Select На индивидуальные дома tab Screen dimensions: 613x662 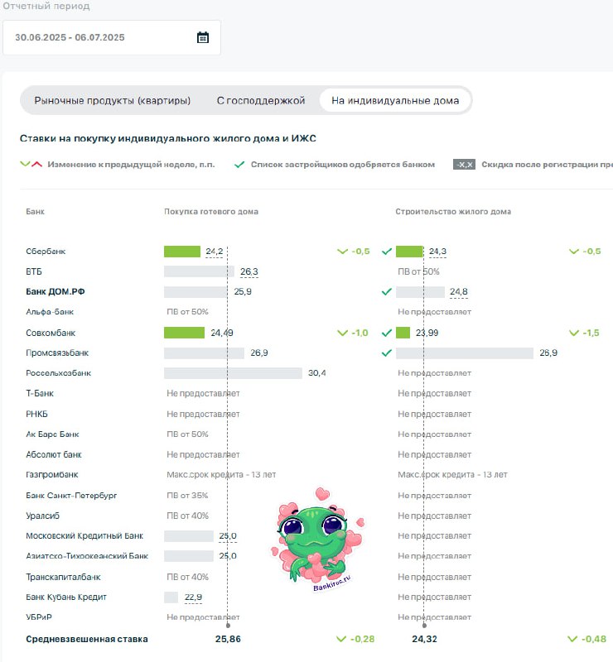tap(395, 100)
